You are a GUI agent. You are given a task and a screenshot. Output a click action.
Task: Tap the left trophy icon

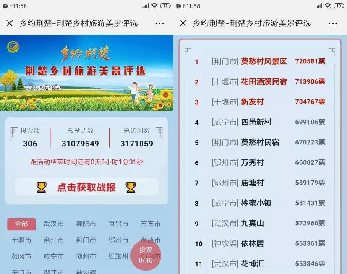tap(42, 187)
